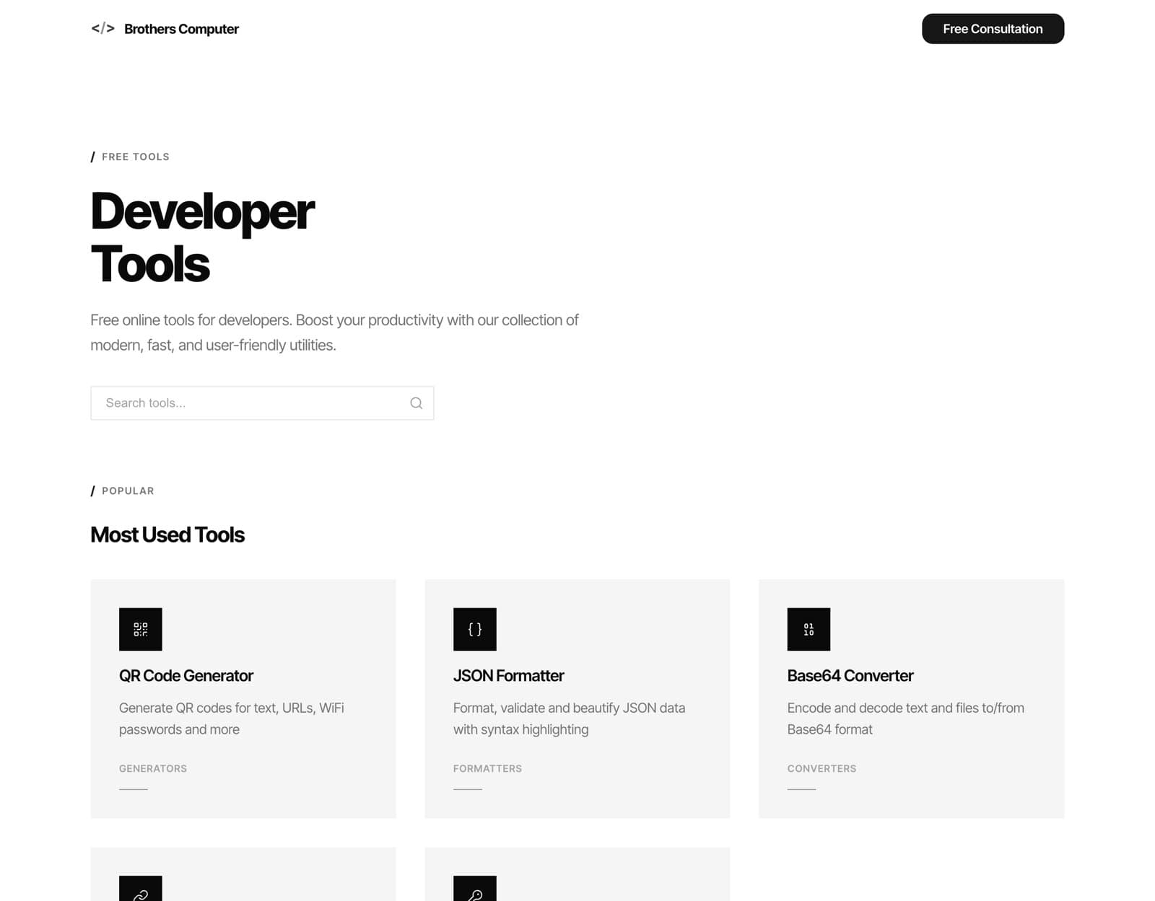Focus the Search tools input field

pyautogui.click(x=262, y=403)
